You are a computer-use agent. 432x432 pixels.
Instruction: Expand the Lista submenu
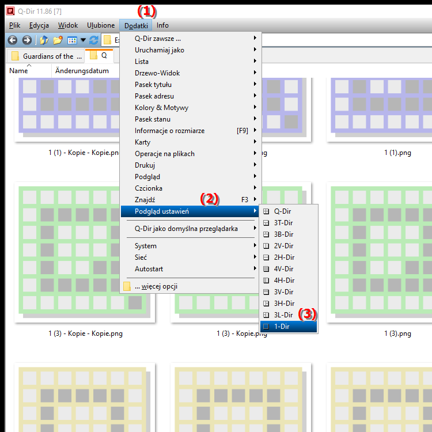pos(191,62)
